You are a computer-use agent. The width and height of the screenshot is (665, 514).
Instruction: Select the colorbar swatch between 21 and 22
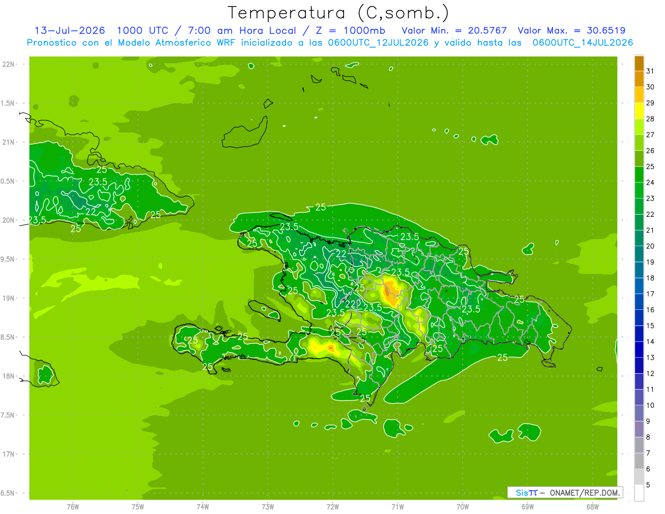[639, 222]
